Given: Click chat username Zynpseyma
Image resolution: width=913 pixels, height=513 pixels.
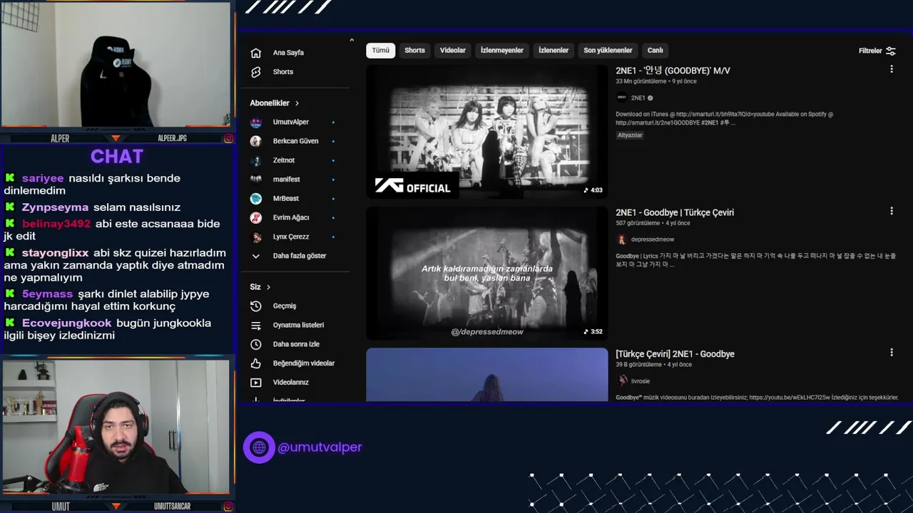Looking at the screenshot, I should (x=55, y=207).
